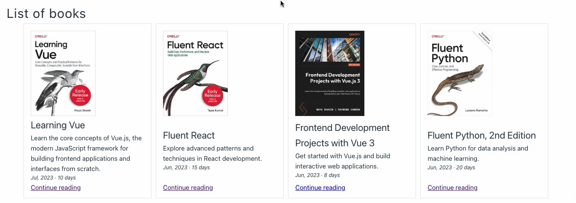Click the O'Reilly logo on Fluent Python cover
The height and width of the screenshot is (203, 576).
(x=438, y=36)
